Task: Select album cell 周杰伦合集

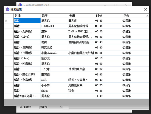Action: click(x=81, y=85)
